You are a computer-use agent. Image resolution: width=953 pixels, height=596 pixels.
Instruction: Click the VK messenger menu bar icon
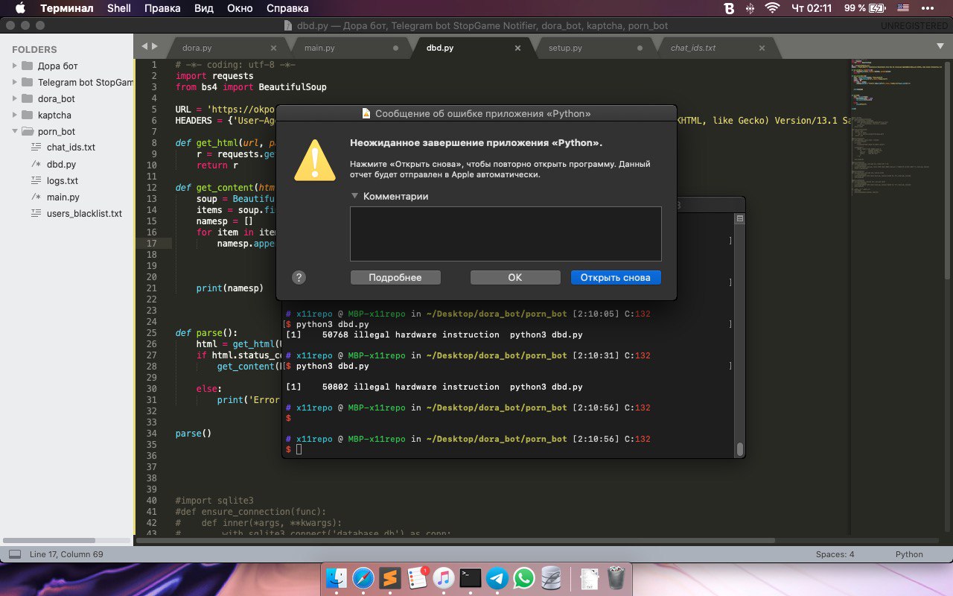click(729, 8)
